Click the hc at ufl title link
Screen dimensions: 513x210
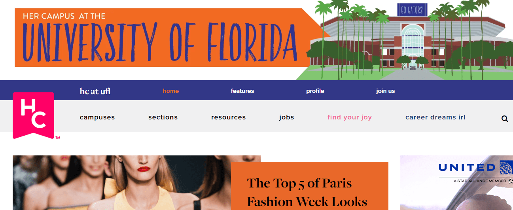tap(95, 91)
